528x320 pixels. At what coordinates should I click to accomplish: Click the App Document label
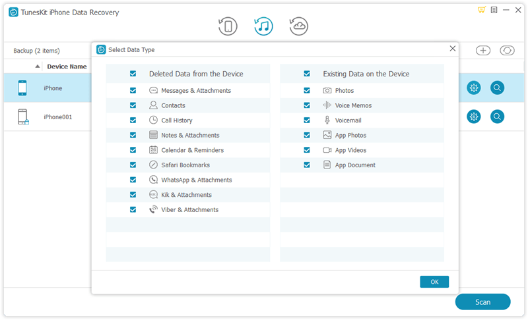355,165
